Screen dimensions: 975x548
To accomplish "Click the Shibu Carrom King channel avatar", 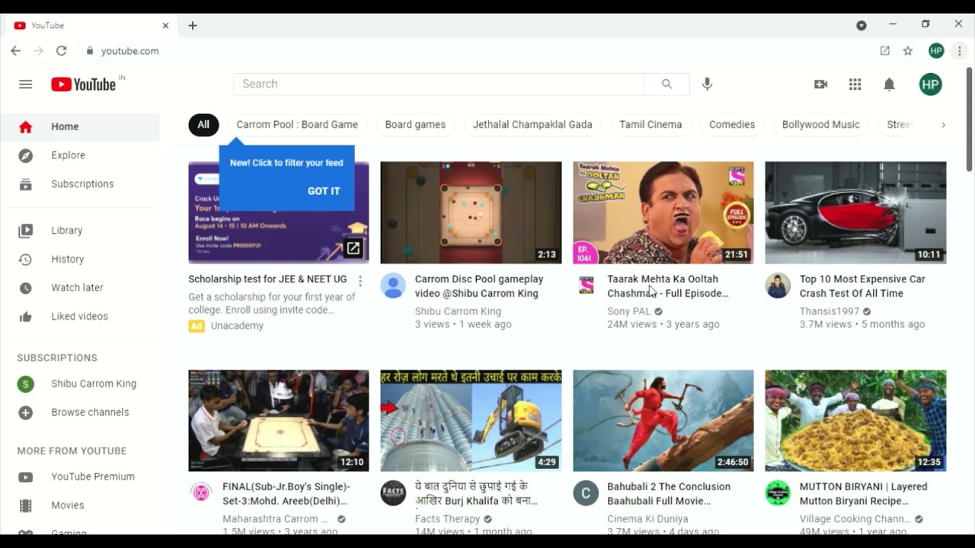I will [393, 285].
